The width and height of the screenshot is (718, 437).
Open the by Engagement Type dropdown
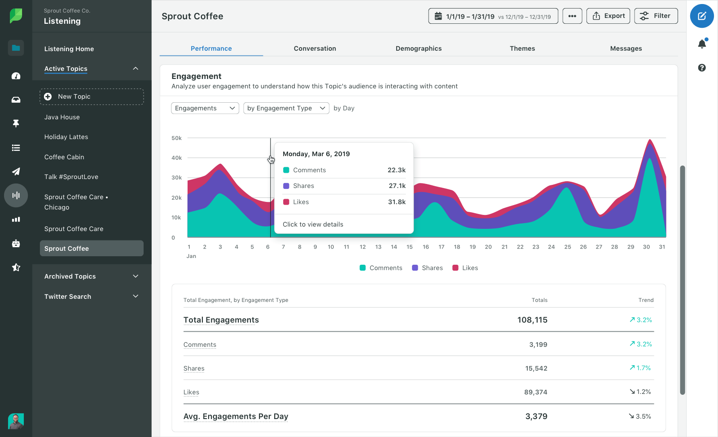click(x=286, y=108)
